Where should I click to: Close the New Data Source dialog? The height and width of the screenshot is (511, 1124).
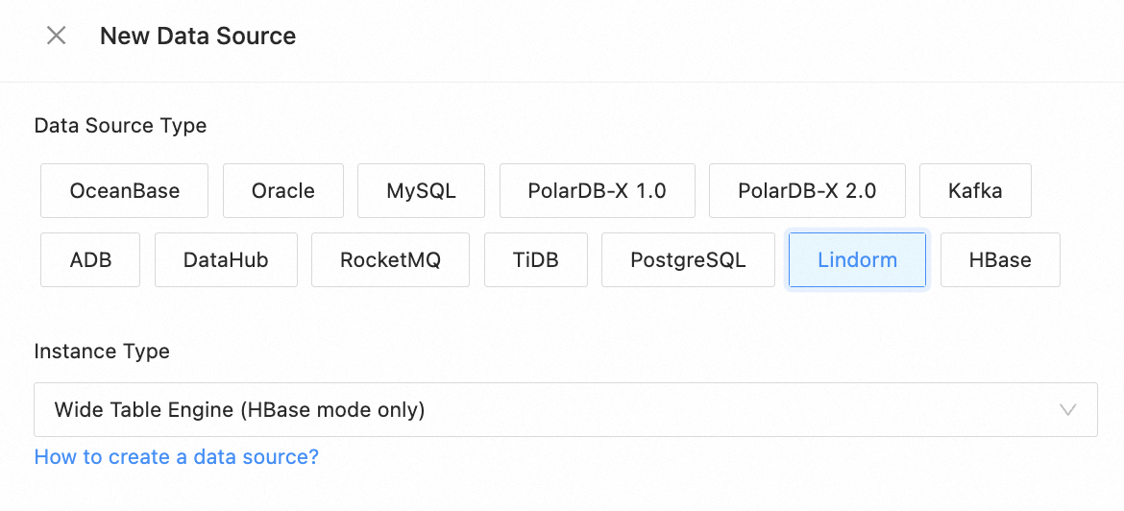pyautogui.click(x=57, y=36)
